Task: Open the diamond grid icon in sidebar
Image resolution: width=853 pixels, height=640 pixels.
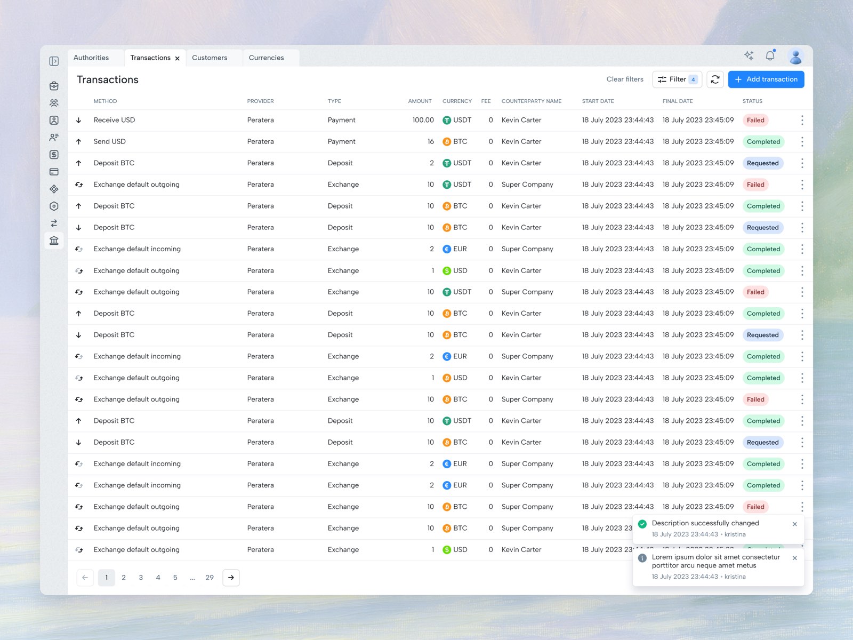Action: point(54,189)
